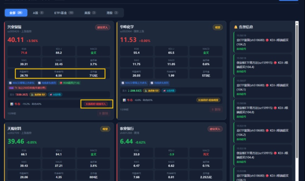Click the 40.11 price on 兴业银锡
This screenshot has height=181, width=305.
(x=16, y=40)
